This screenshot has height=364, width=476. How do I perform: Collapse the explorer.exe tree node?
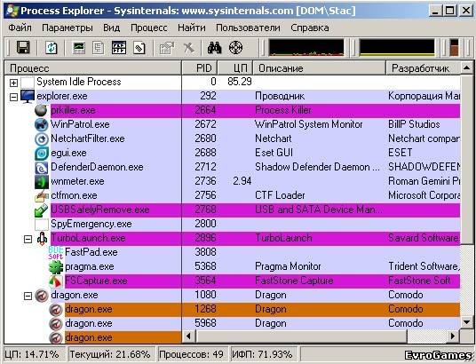tap(13, 97)
